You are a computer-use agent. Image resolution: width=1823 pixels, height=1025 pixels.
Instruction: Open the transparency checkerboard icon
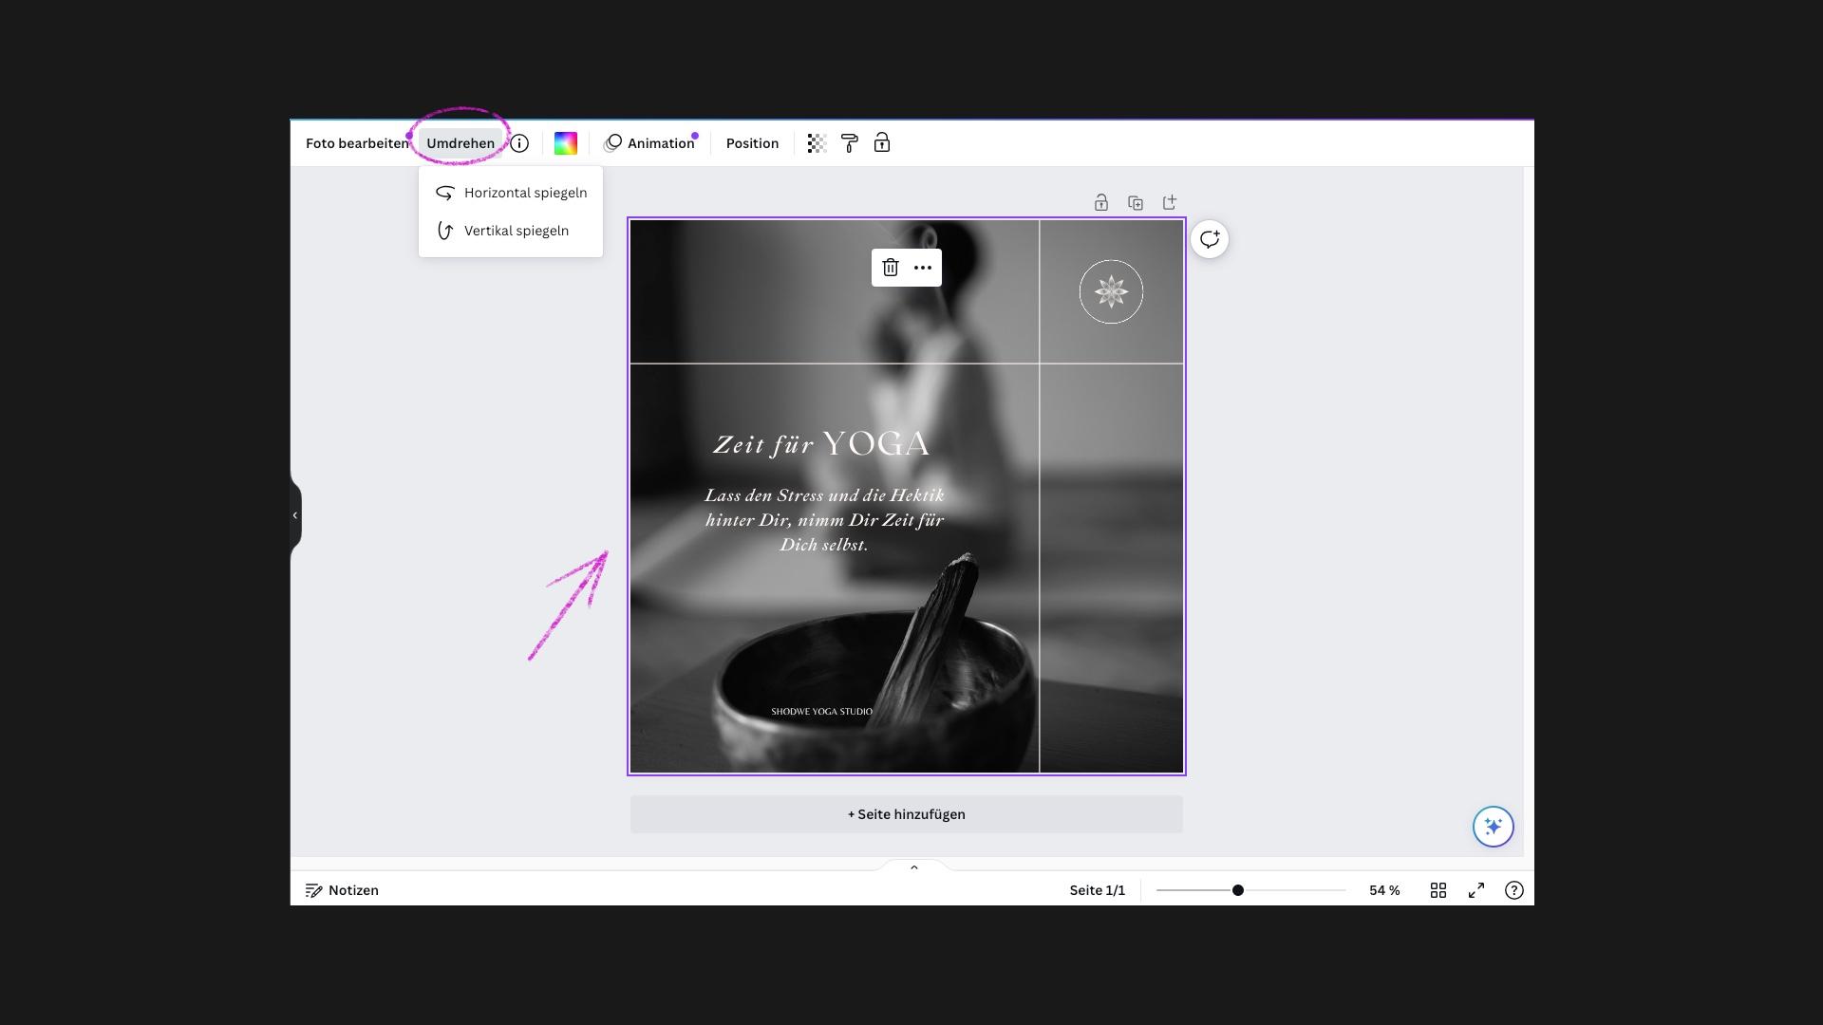tap(817, 143)
